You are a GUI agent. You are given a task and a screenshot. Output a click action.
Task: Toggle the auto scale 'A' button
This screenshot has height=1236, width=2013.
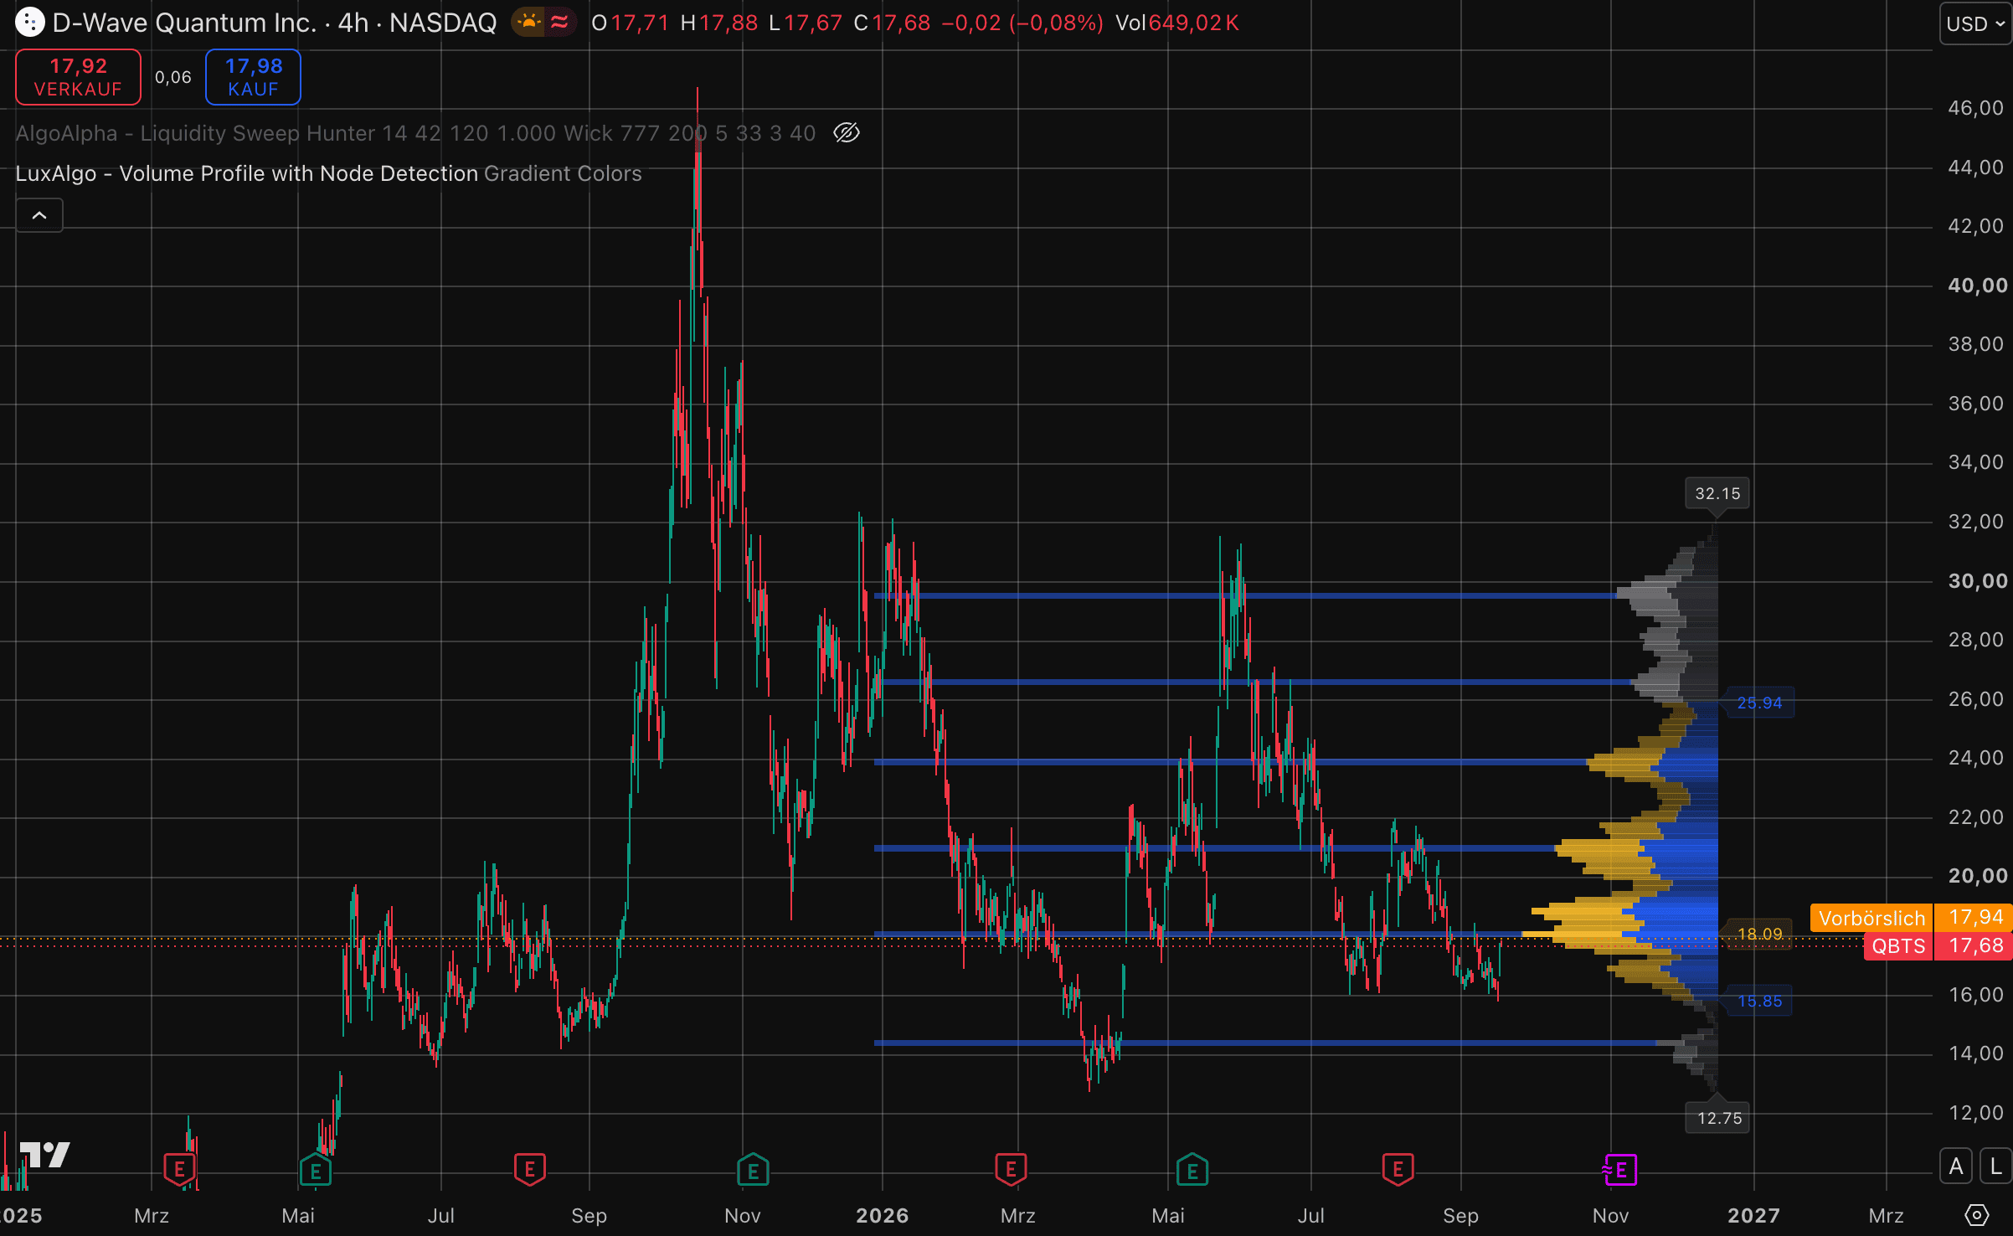pos(1956,1166)
